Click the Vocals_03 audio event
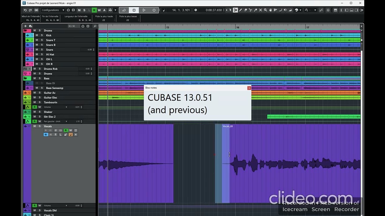This screenshot has width=385, height=216. click(x=291, y=163)
